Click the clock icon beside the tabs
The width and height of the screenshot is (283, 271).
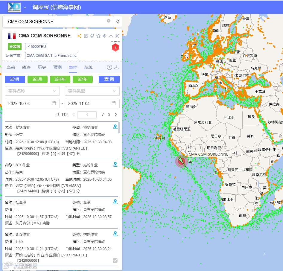point(109,67)
